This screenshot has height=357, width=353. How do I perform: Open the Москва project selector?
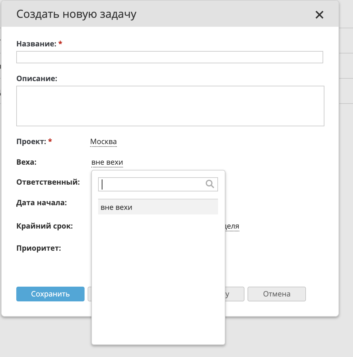click(103, 142)
